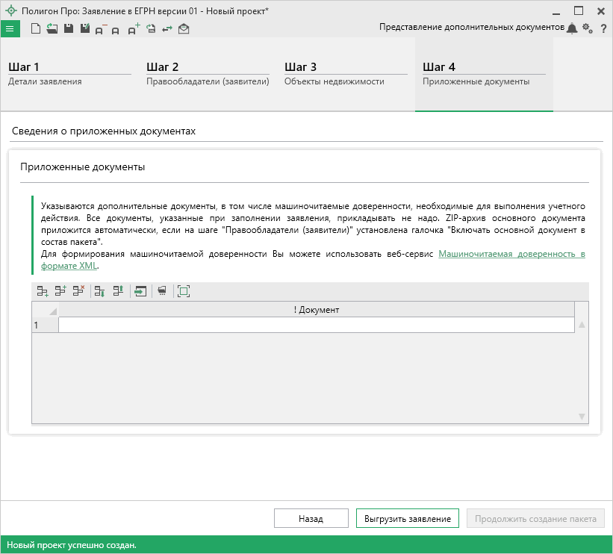Click the open project folder icon
Screen dimensions: 613x554
(52, 28)
